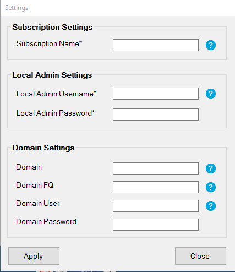235x272 pixels.
Task: Click into the Local Admin Username field
Action: pyautogui.click(x=156, y=94)
